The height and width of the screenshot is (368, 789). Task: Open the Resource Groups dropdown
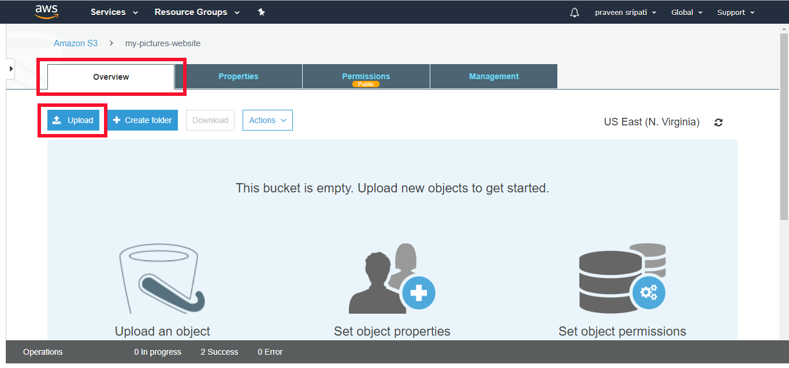[x=197, y=12]
